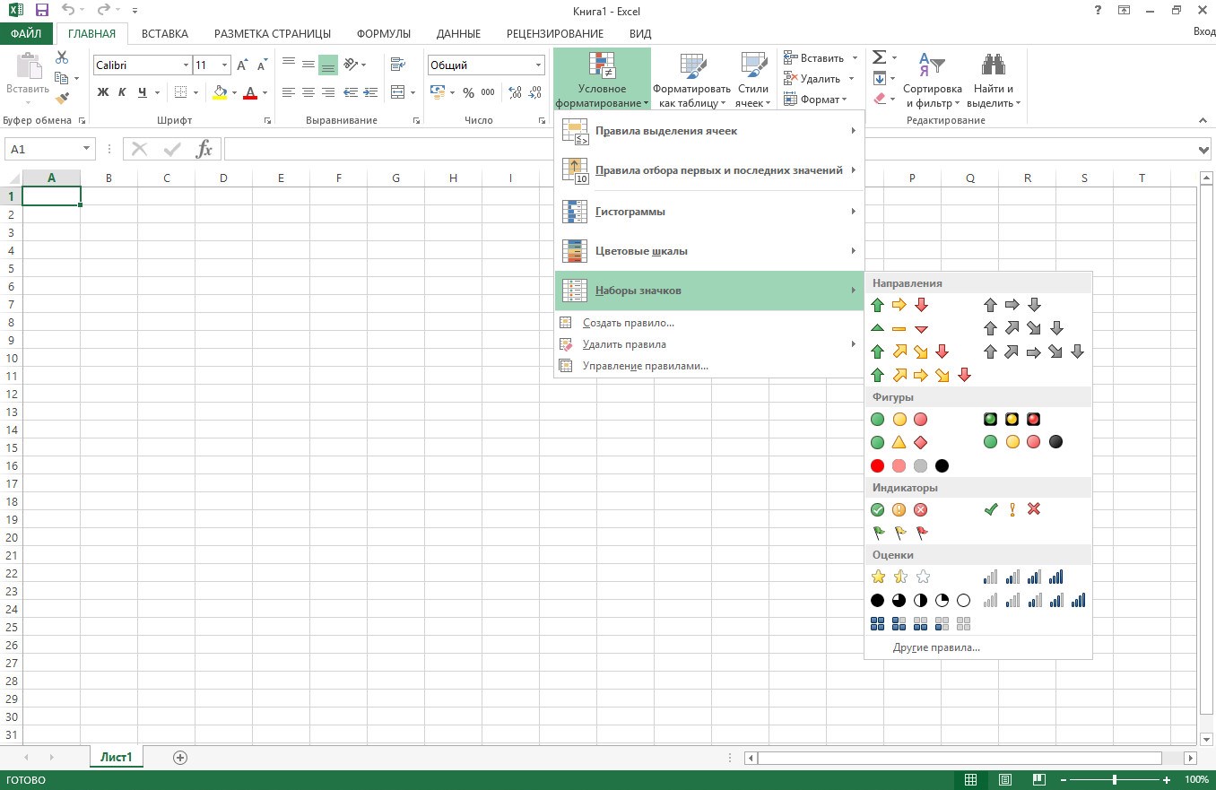The width and height of the screenshot is (1216, 790).
Task: Open Цветовые шкалы submenu
Action: point(709,251)
